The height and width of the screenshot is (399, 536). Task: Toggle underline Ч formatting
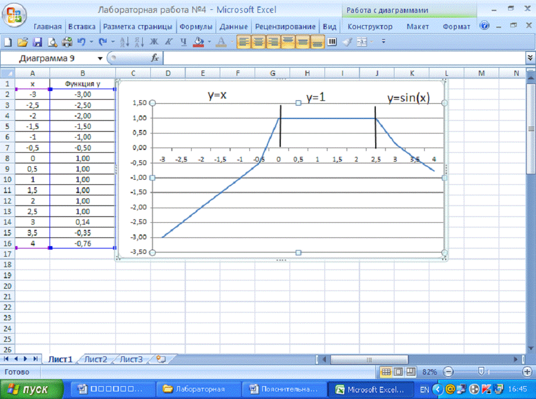coord(183,42)
